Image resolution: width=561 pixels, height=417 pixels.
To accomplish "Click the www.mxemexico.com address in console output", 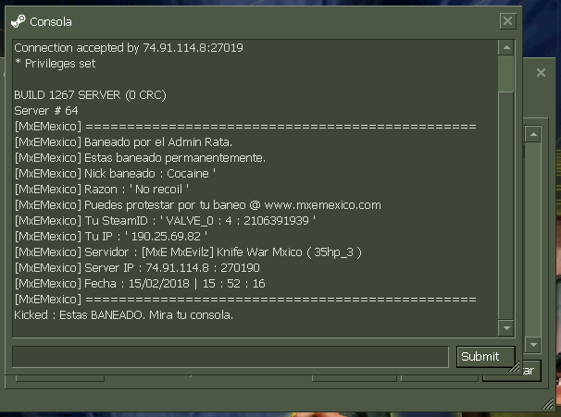I will 323,205.
